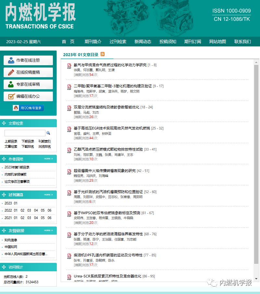Expand MORE in 作者园地 panel
This screenshot has width=260, height=294.
tap(48, 159)
